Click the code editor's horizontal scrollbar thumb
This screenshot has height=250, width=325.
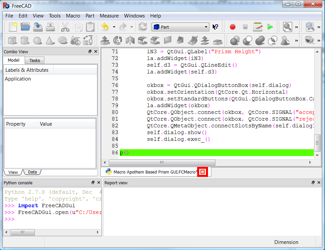pyautogui.click(x=162, y=162)
